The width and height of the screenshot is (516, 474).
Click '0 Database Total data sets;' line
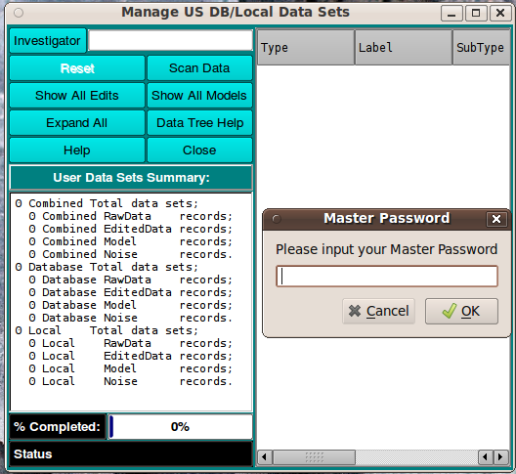point(107,267)
